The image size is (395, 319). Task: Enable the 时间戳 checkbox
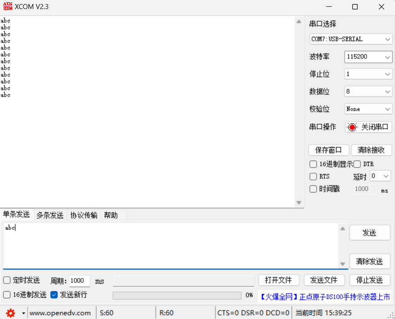pyautogui.click(x=313, y=189)
